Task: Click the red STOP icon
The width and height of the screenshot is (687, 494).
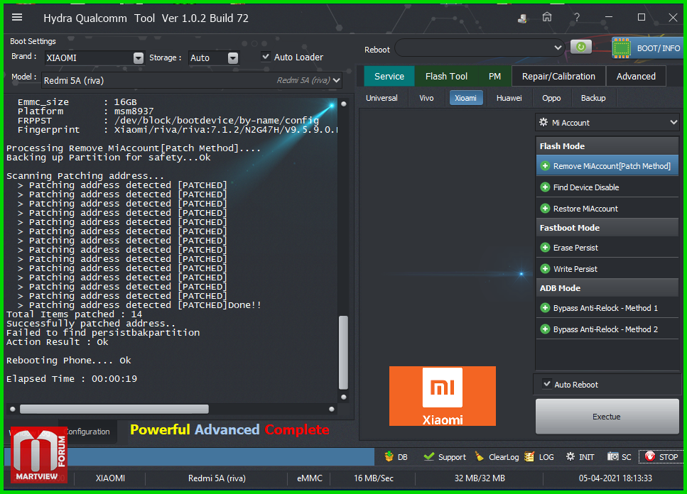Action: pyautogui.click(x=650, y=457)
